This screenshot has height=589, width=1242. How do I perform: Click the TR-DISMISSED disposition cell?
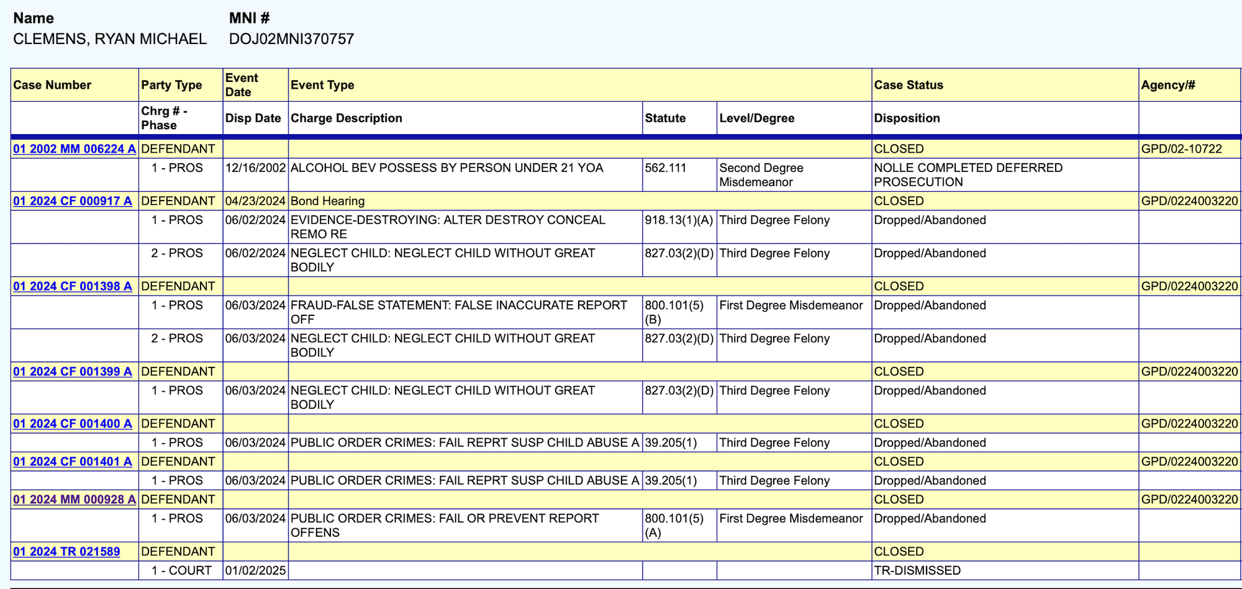[x=917, y=570]
